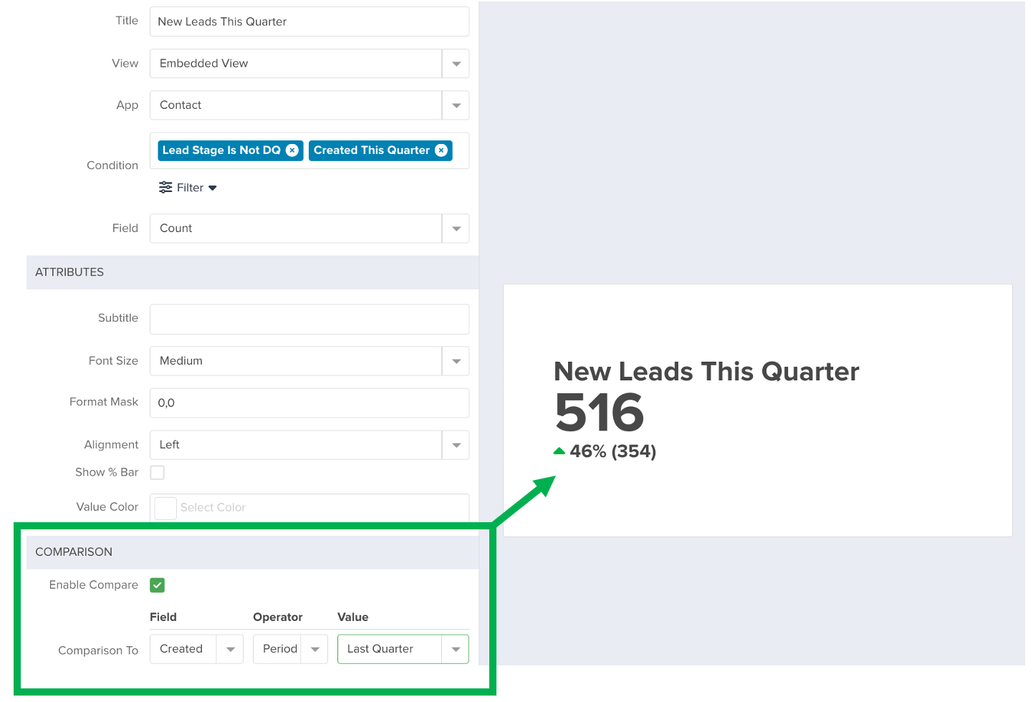This screenshot has width=1033, height=702.
Task: Click the Filter sliders icon
Action: point(165,188)
